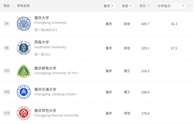This screenshot has width=194, height=124.
Task: Open the 重庆大学 school name link
Action: coord(42,18)
